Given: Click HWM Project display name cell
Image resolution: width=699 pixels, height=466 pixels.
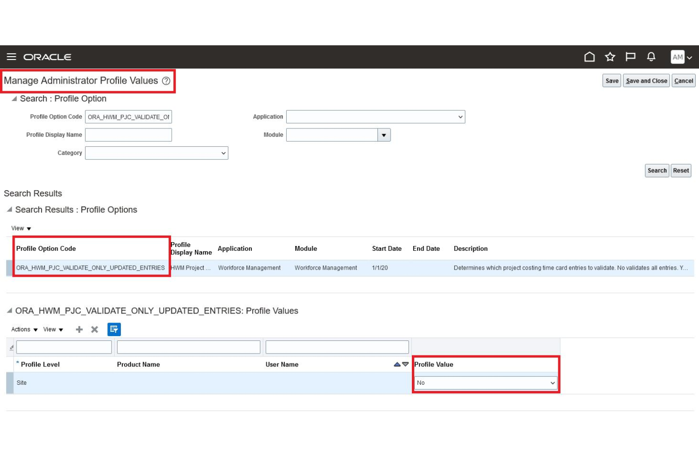Looking at the screenshot, I should tap(191, 268).
